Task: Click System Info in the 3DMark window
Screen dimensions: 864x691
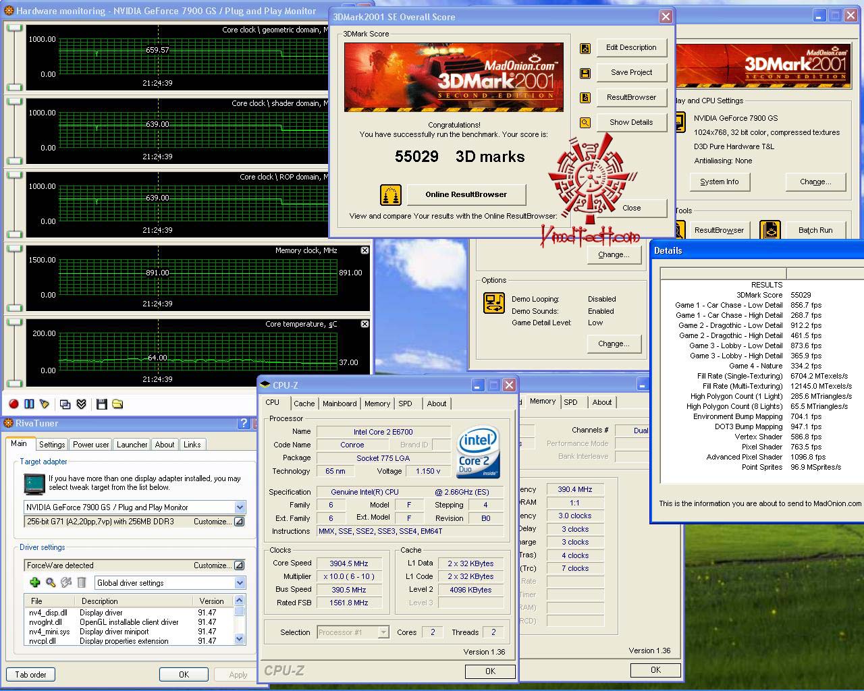Action: (720, 182)
